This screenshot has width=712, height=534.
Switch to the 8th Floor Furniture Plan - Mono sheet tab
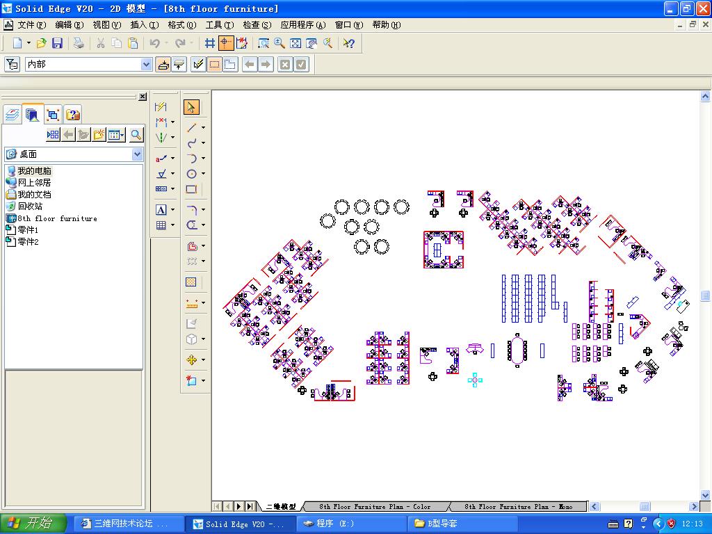[518, 506]
